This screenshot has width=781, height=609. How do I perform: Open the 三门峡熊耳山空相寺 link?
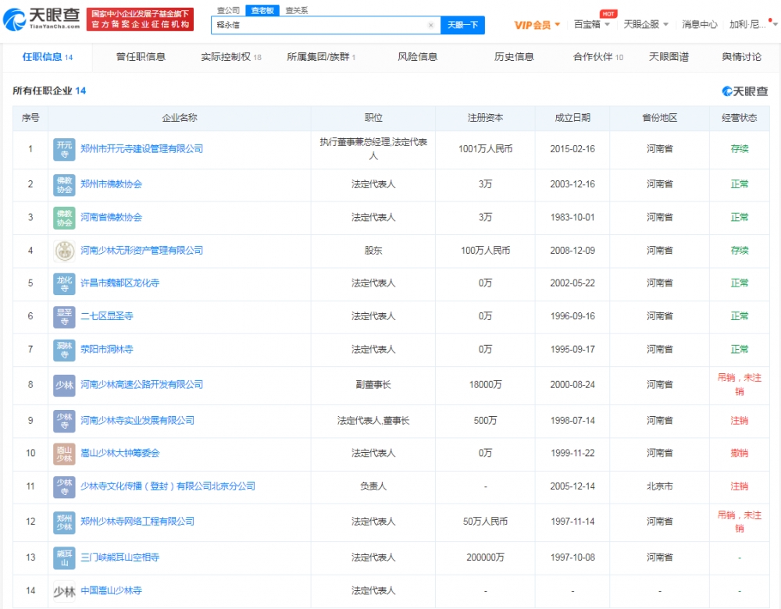pyautogui.click(x=120, y=557)
